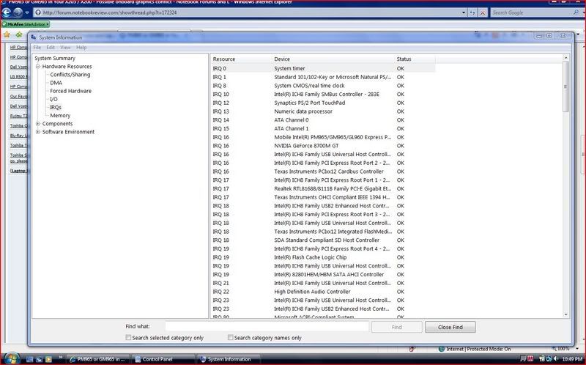Open Help menu in System Information
586x365 pixels.
(x=81, y=48)
